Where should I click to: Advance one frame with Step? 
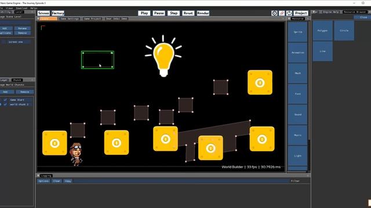pyautogui.click(x=174, y=13)
